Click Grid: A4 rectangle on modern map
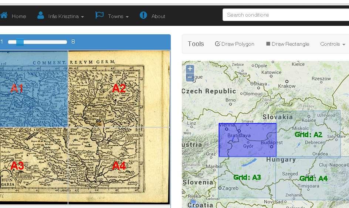The width and height of the screenshot is (349, 208). [313, 178]
